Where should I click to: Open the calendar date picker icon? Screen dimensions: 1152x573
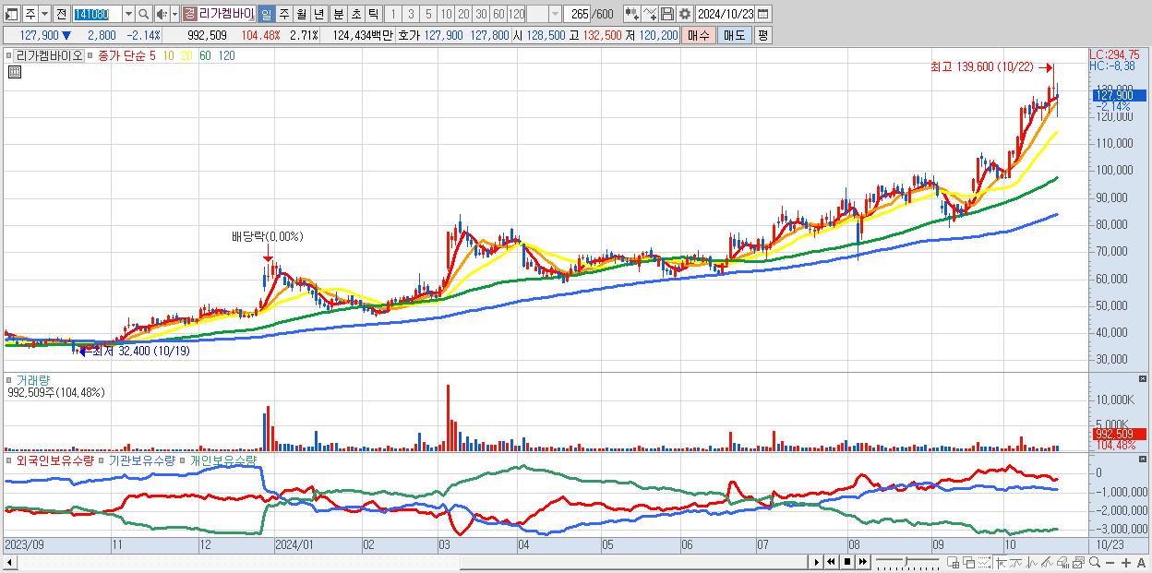click(762, 14)
